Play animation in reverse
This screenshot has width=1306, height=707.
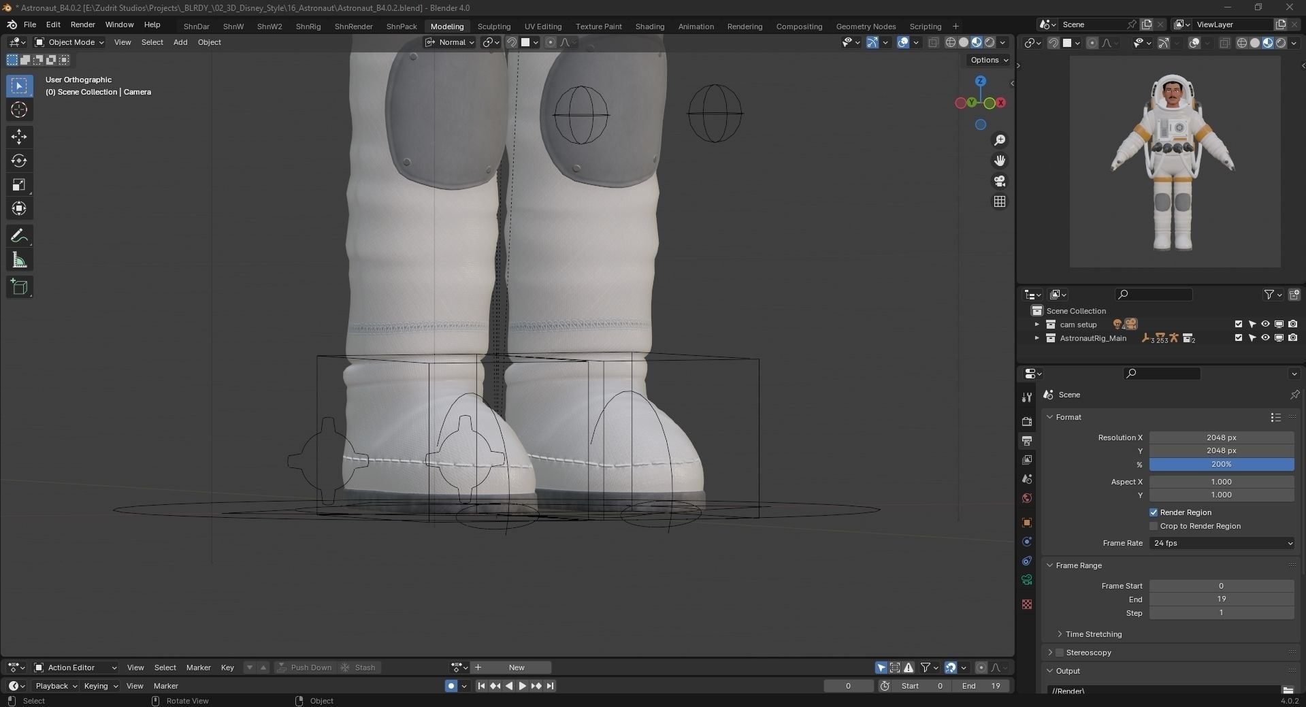[x=509, y=686]
